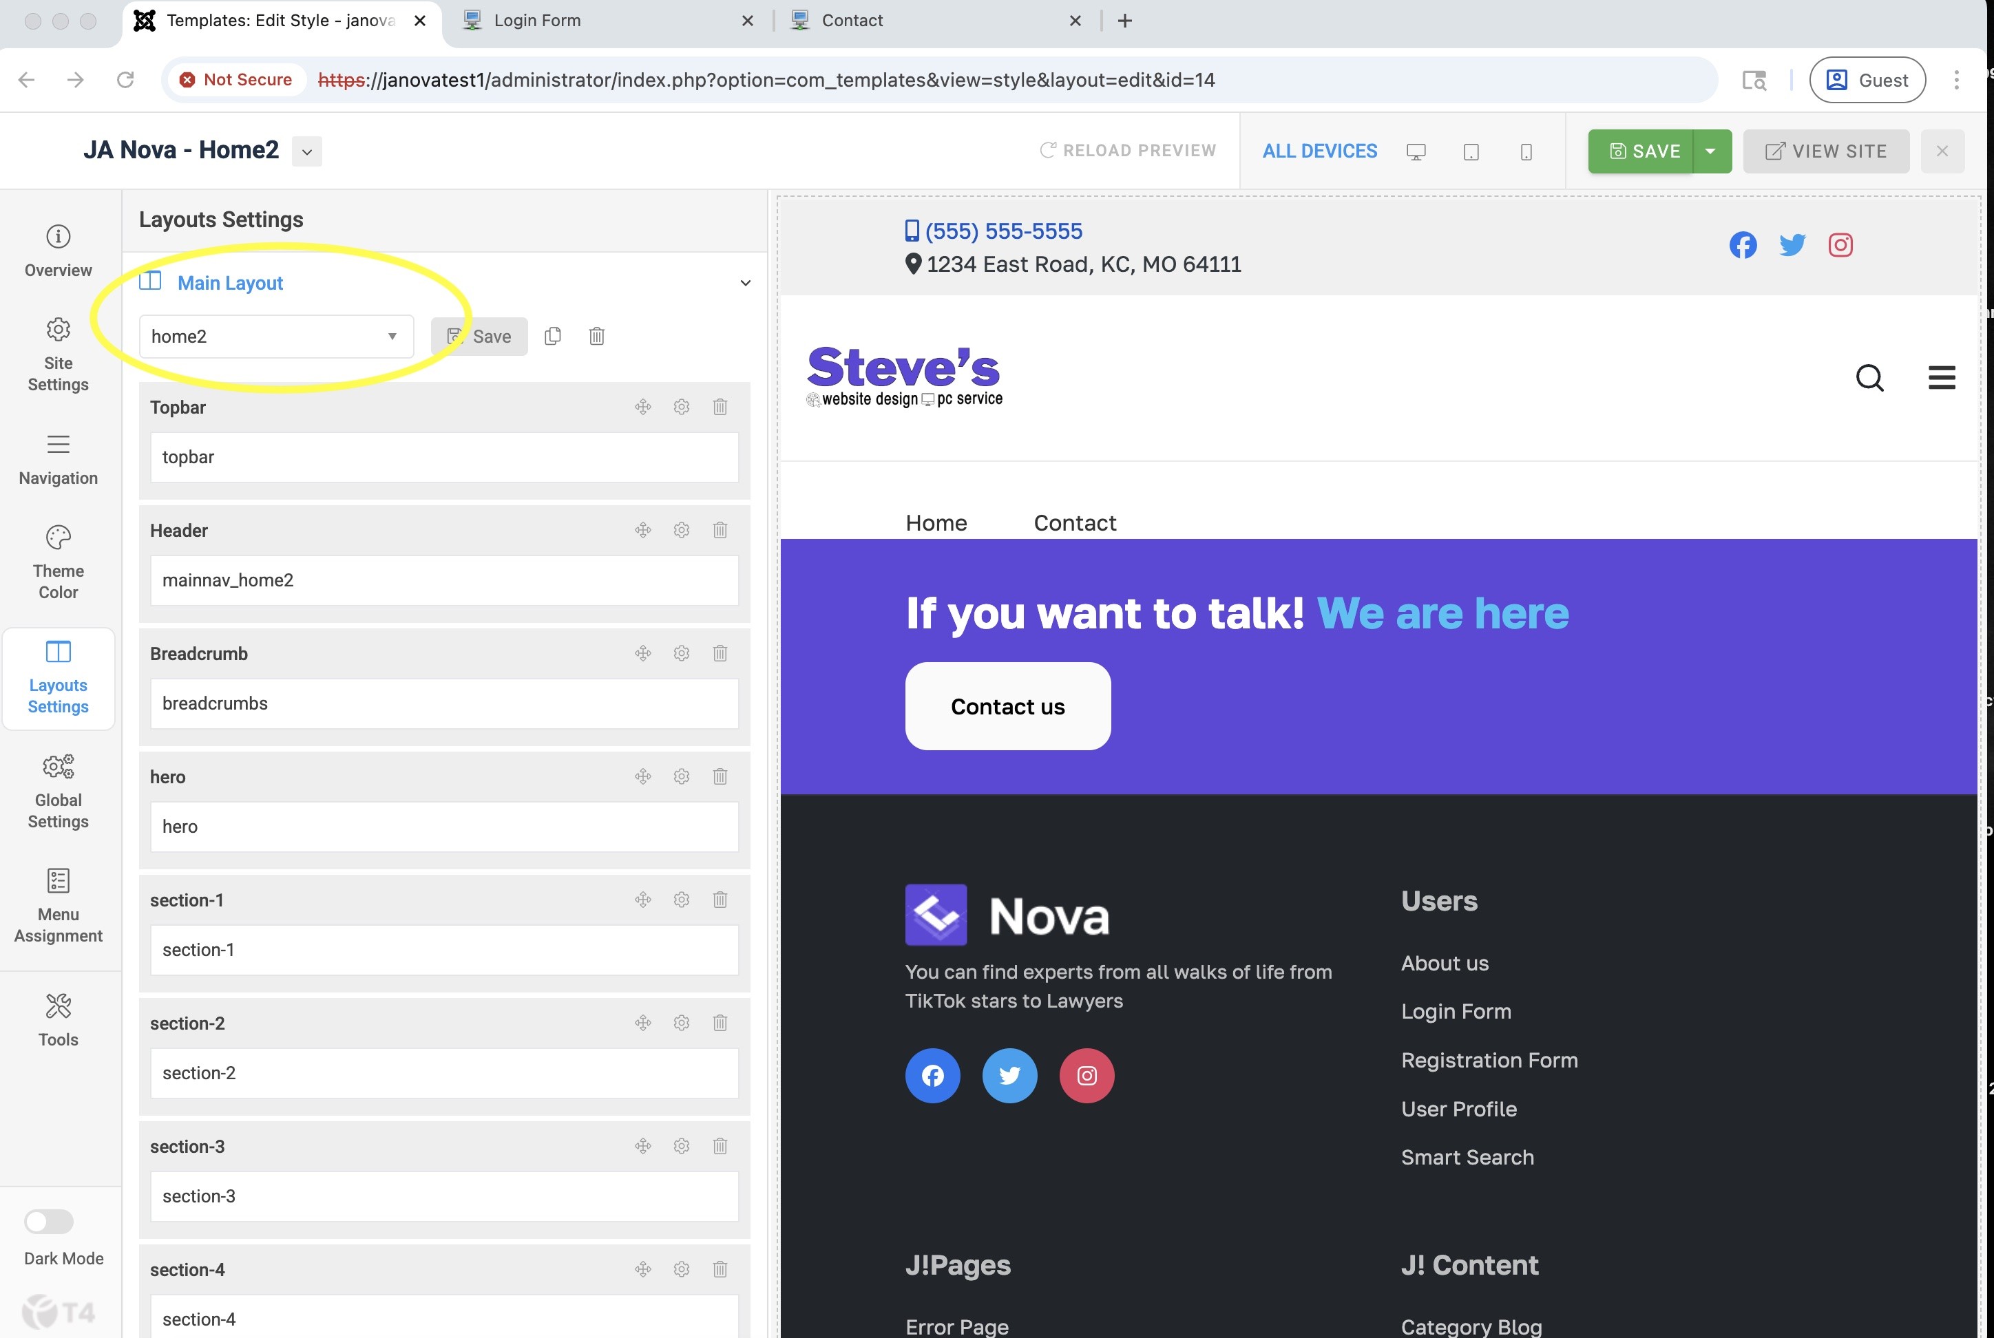Switch preview to desktop device icon
The width and height of the screenshot is (1994, 1338).
click(x=1416, y=152)
